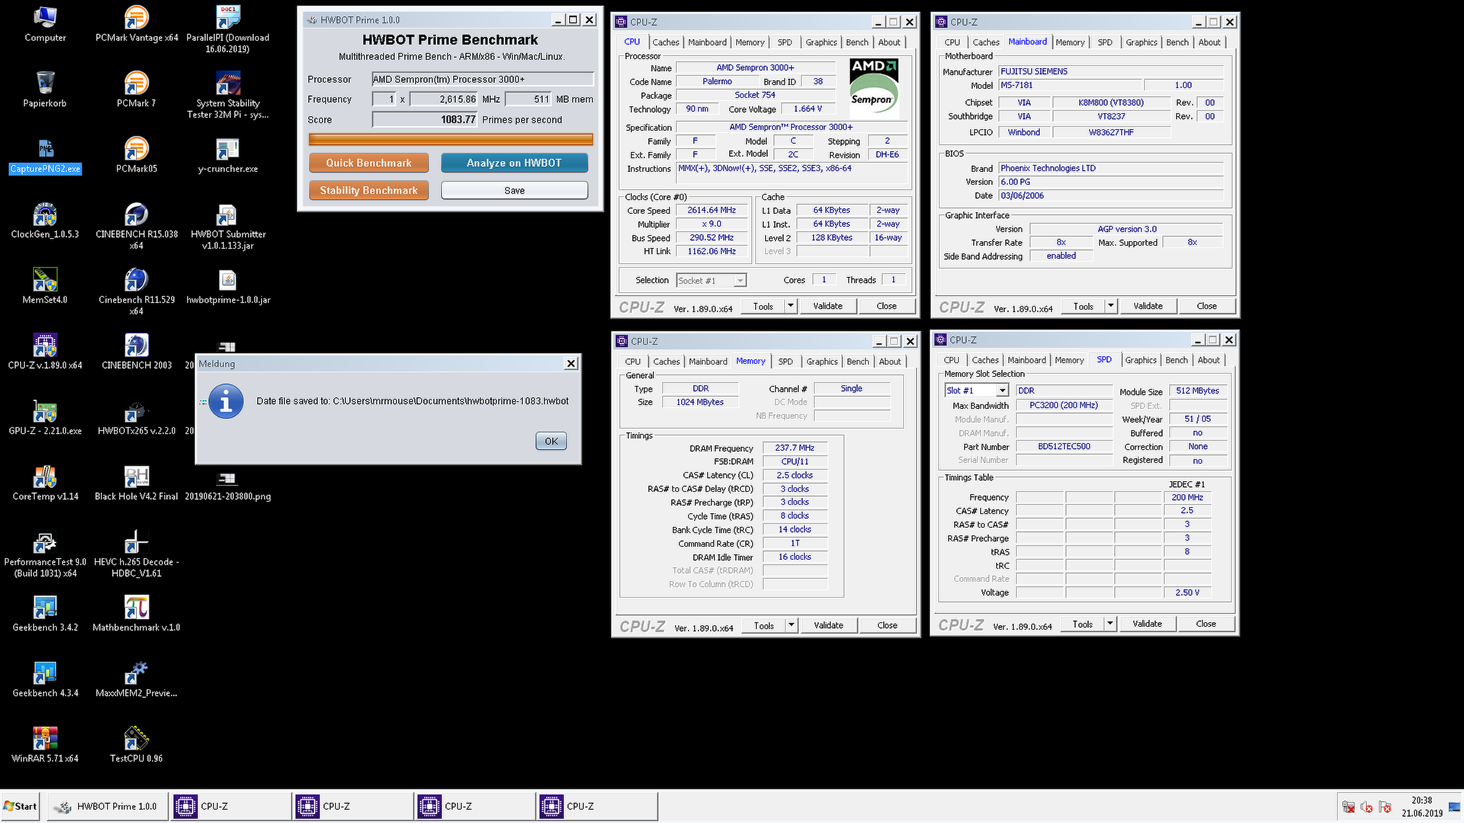Open the Computer desktop icon

click(45, 24)
